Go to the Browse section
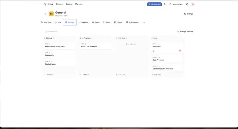 click(x=69, y=4)
